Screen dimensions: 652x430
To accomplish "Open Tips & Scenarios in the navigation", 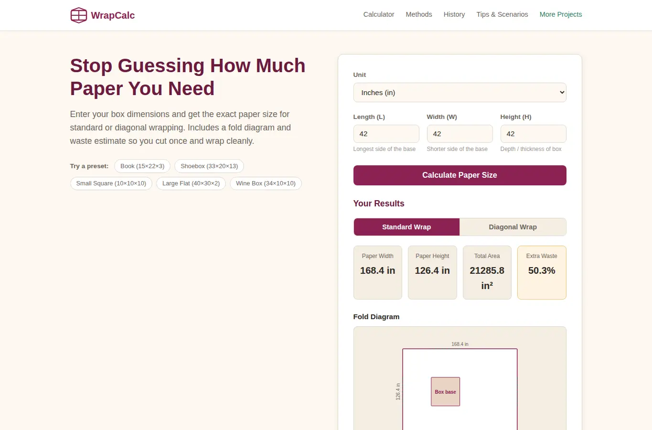I will point(502,14).
